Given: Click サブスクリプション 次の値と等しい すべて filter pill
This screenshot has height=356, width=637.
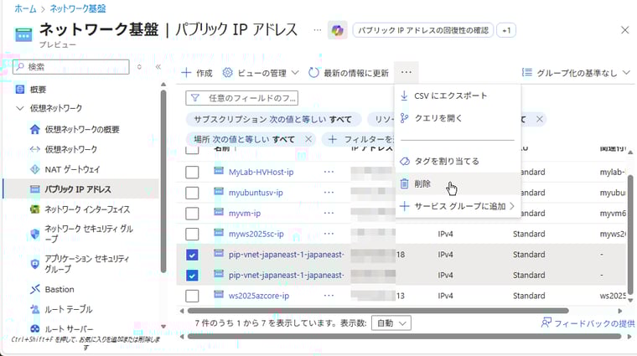Looking at the screenshot, I should point(273,119).
